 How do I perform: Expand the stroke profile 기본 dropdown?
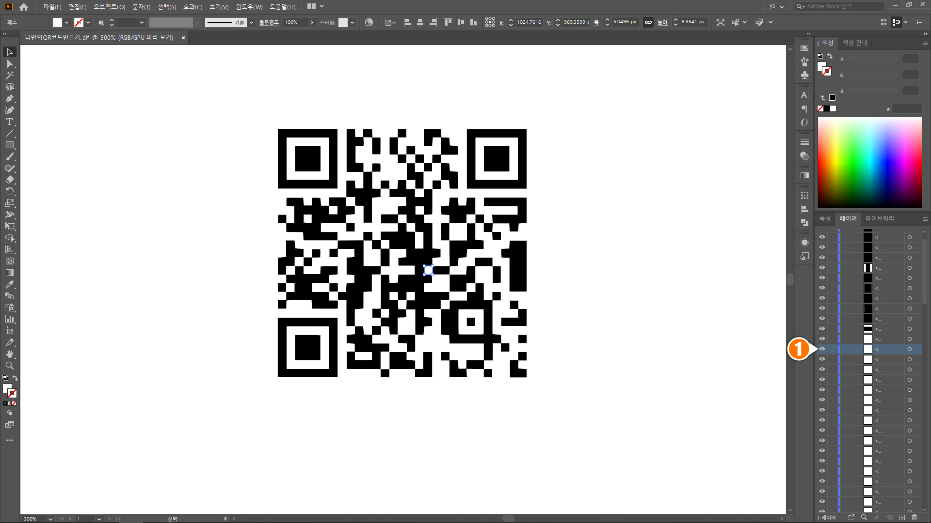tap(251, 22)
